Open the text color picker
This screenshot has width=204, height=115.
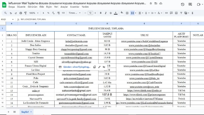(x=116, y=13)
